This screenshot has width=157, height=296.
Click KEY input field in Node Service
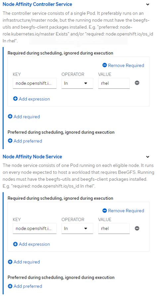click(x=35, y=229)
